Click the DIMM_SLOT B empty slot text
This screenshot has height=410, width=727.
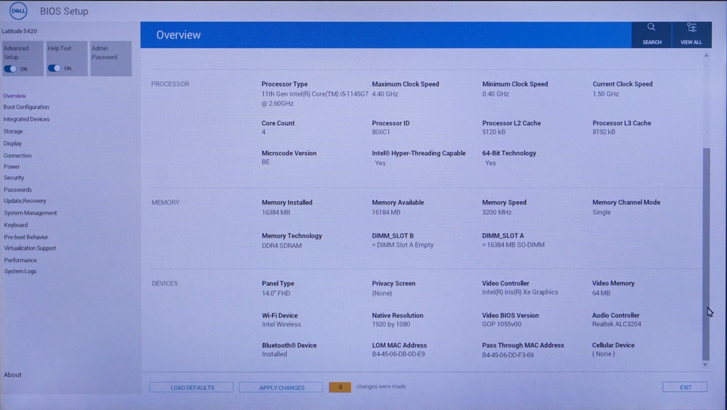[x=403, y=245]
